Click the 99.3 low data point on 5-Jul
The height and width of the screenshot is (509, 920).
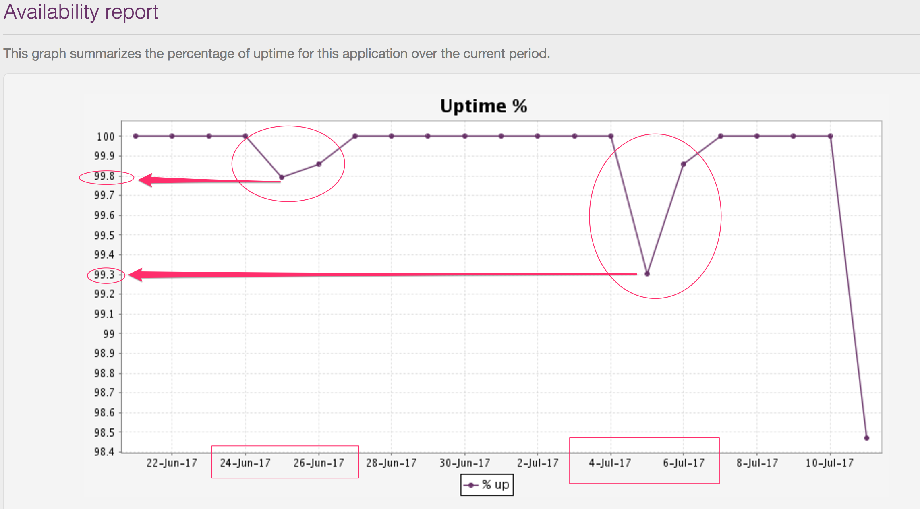(647, 274)
